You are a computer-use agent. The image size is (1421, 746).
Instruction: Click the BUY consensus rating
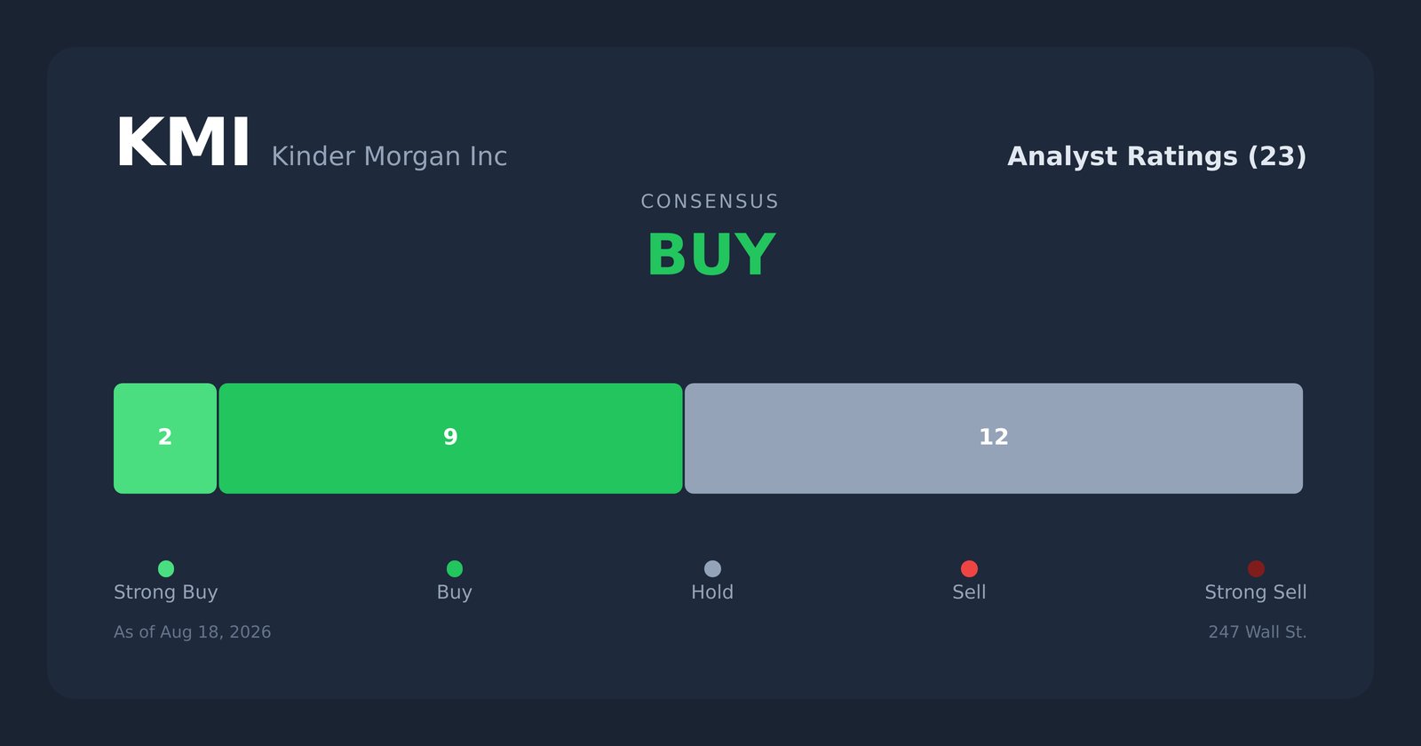[710, 256]
